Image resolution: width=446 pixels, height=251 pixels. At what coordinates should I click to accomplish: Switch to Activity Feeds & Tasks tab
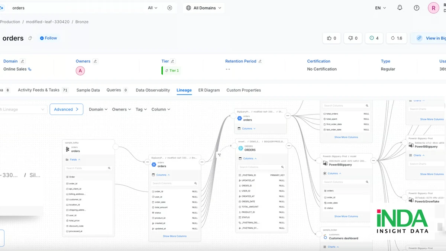[x=43, y=90]
